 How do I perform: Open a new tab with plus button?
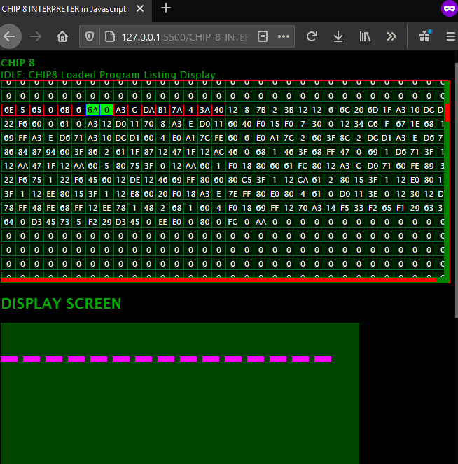coord(166,8)
